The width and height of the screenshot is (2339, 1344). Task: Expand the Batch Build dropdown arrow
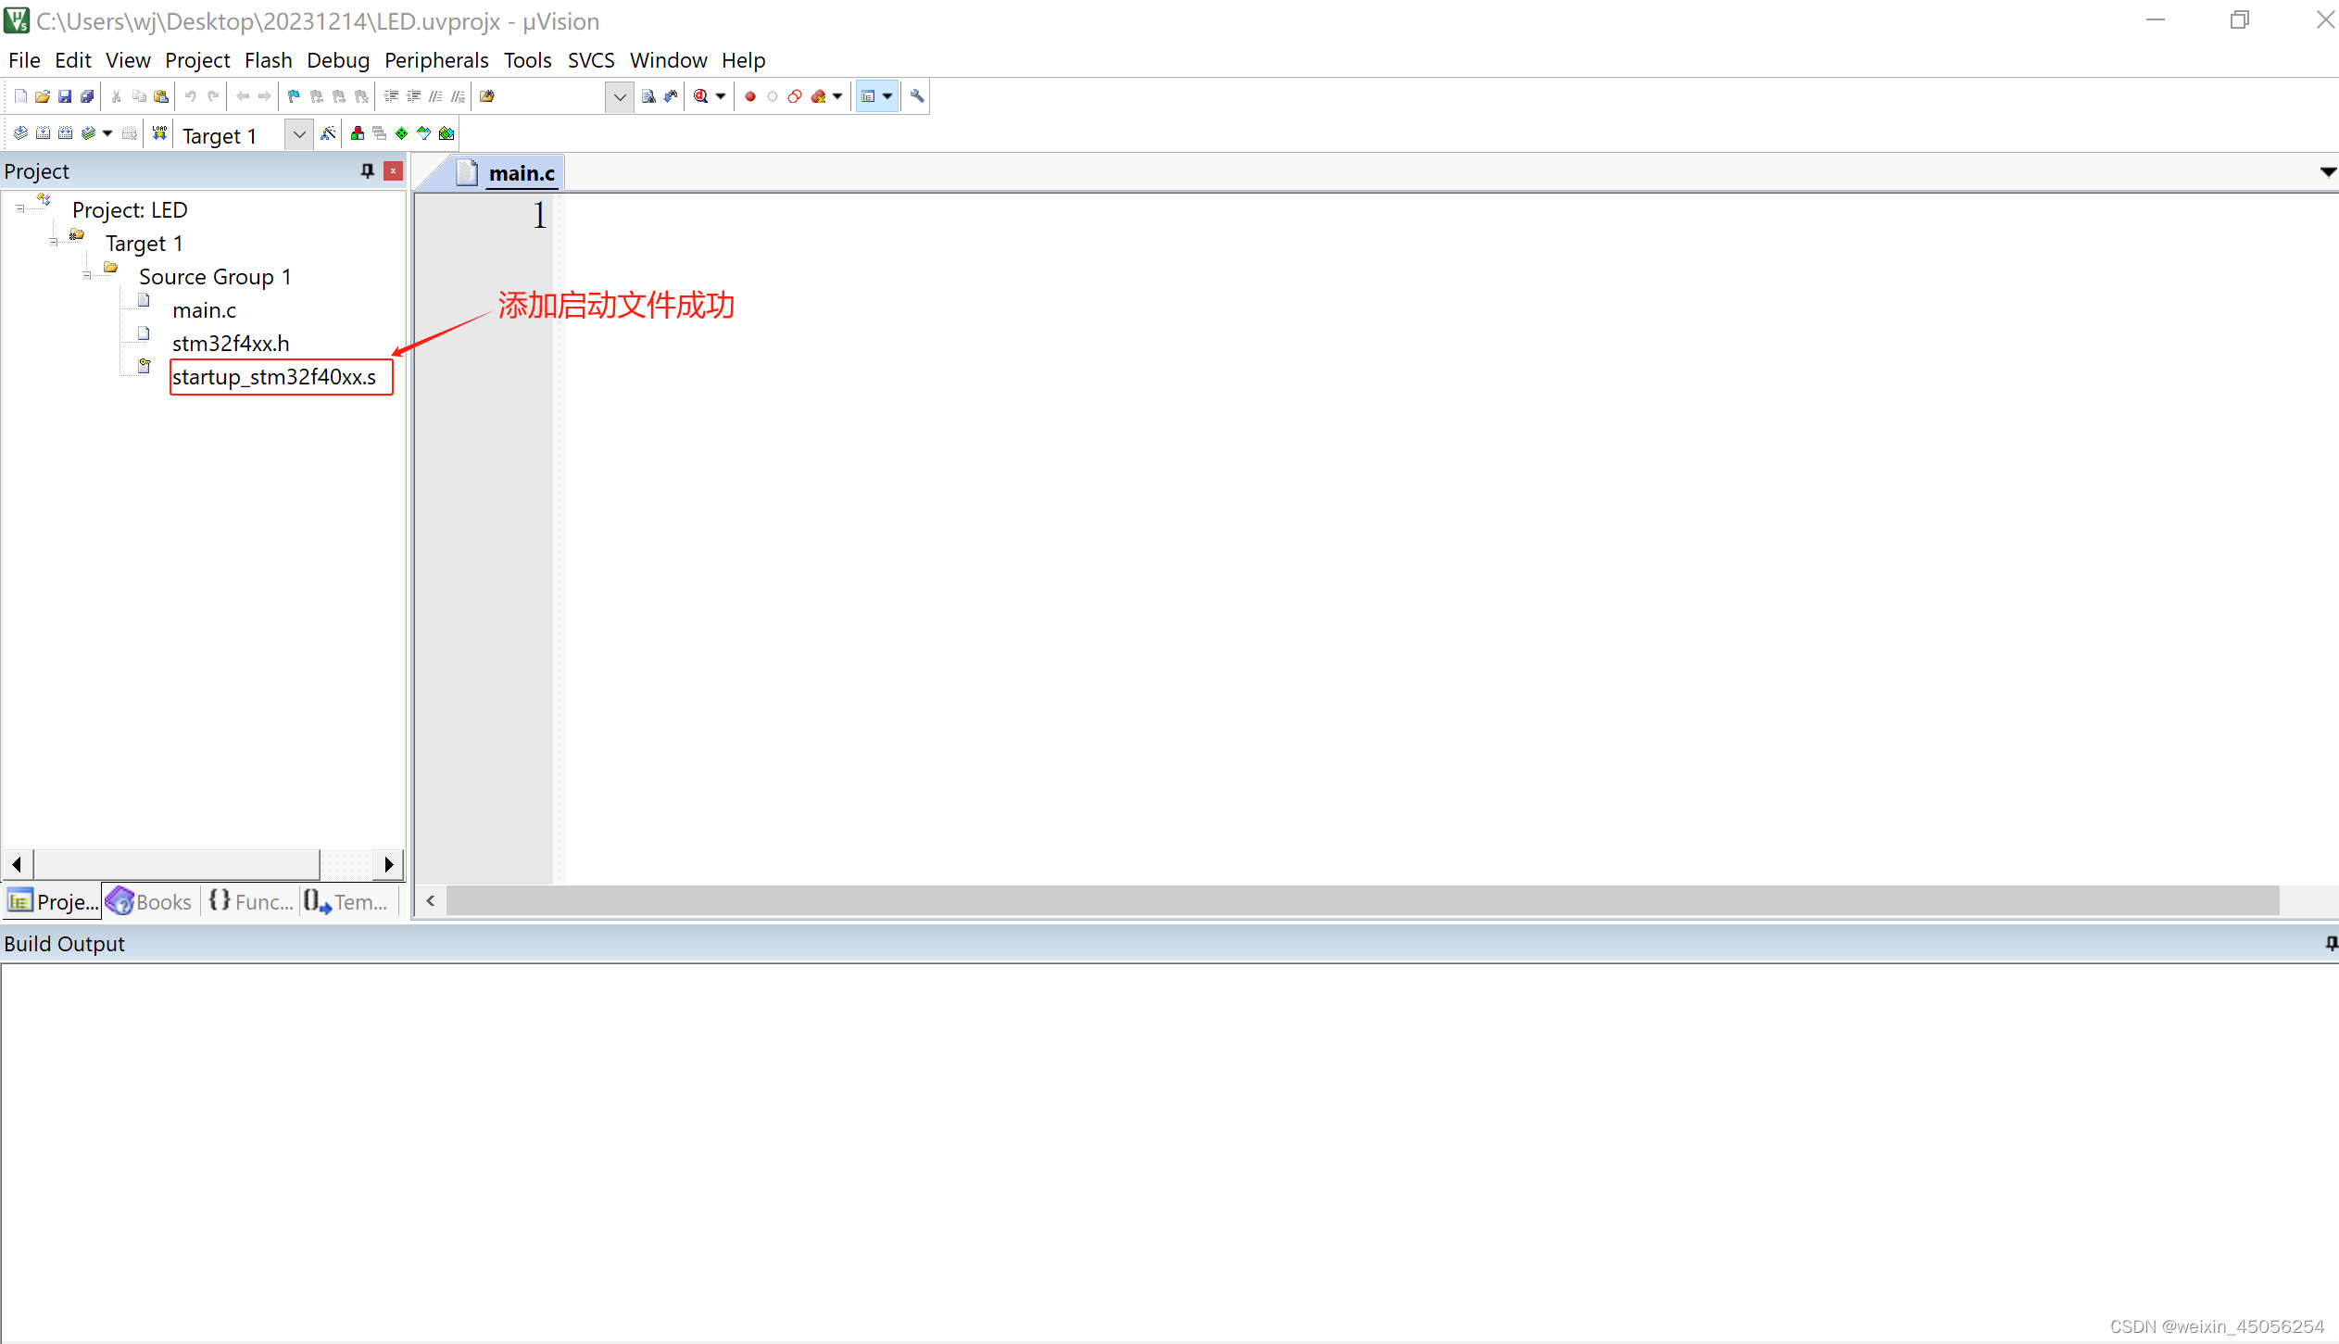107,133
